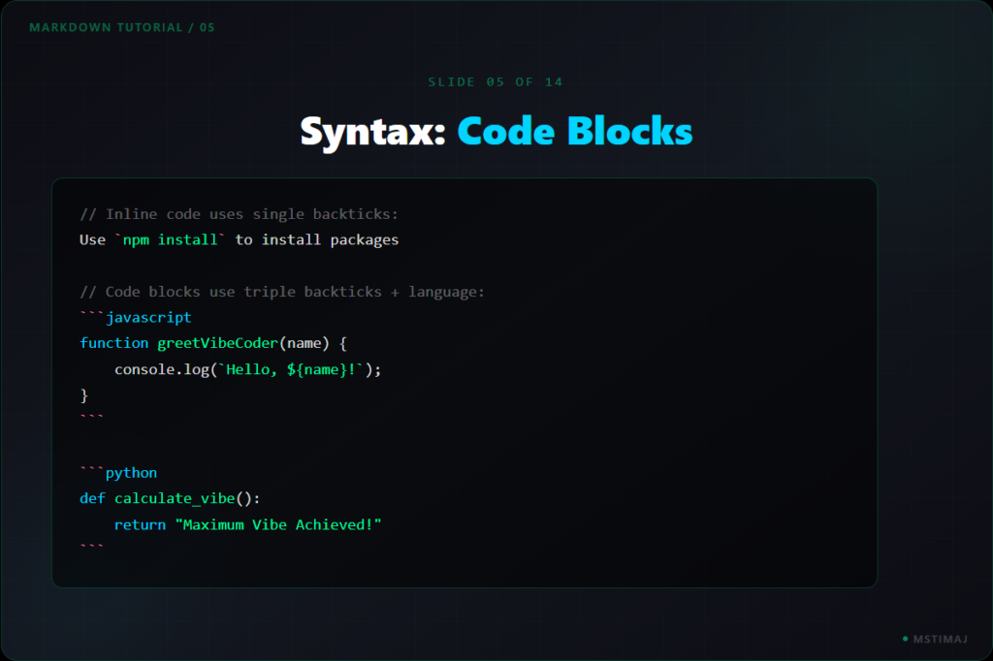This screenshot has height=661, width=993.
Task: Click the '(name) {' parameter text
Action: click(x=313, y=343)
